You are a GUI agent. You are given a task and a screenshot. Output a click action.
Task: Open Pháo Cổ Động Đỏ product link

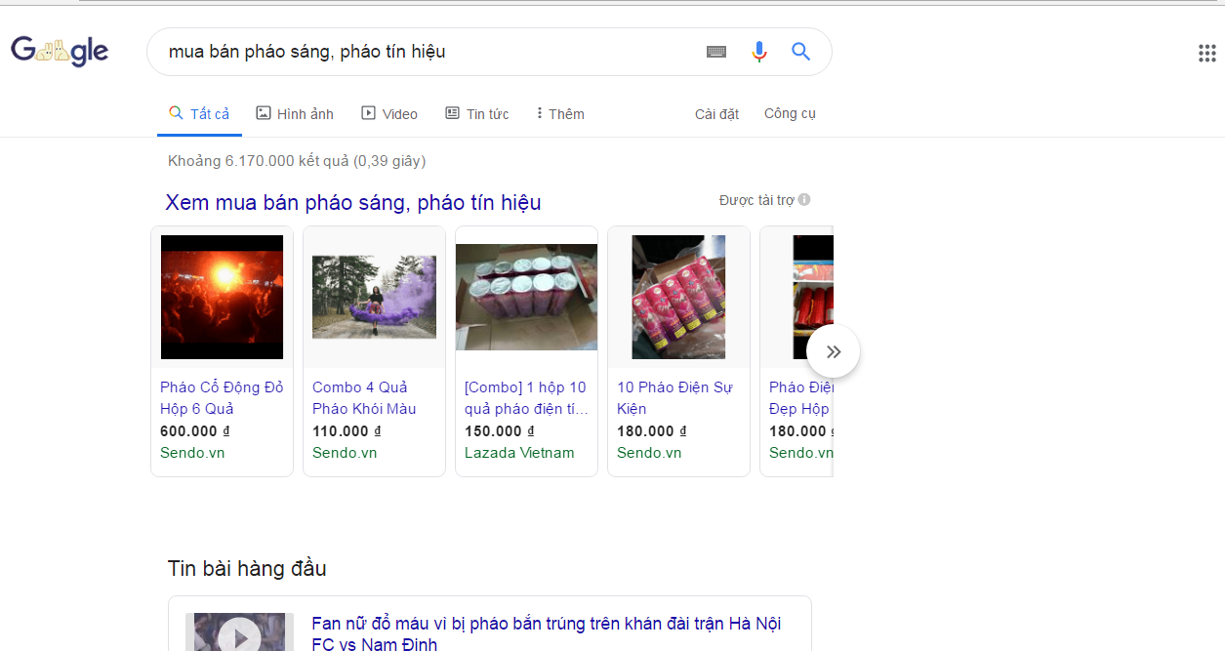pyautogui.click(x=222, y=397)
